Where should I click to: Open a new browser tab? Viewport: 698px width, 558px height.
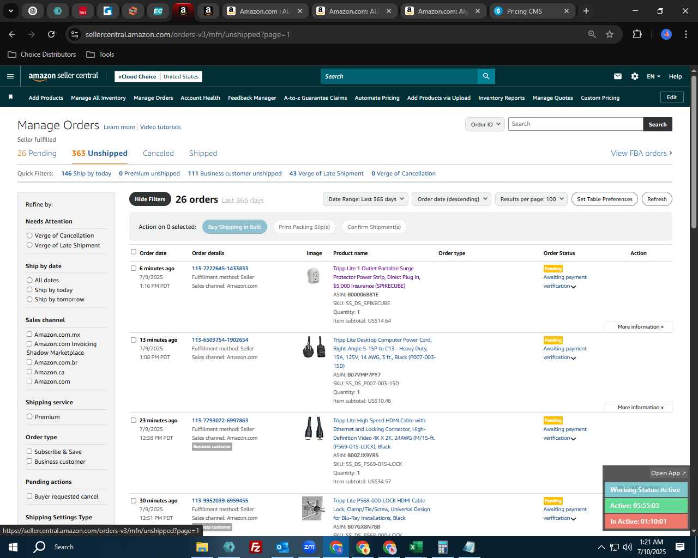coord(586,11)
